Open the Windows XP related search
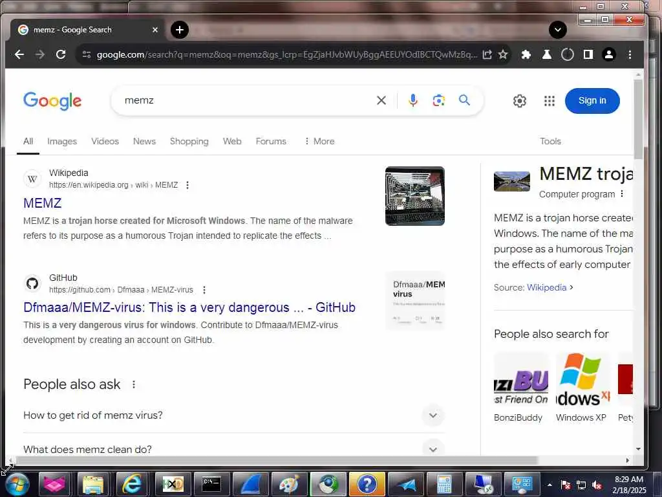 point(582,387)
